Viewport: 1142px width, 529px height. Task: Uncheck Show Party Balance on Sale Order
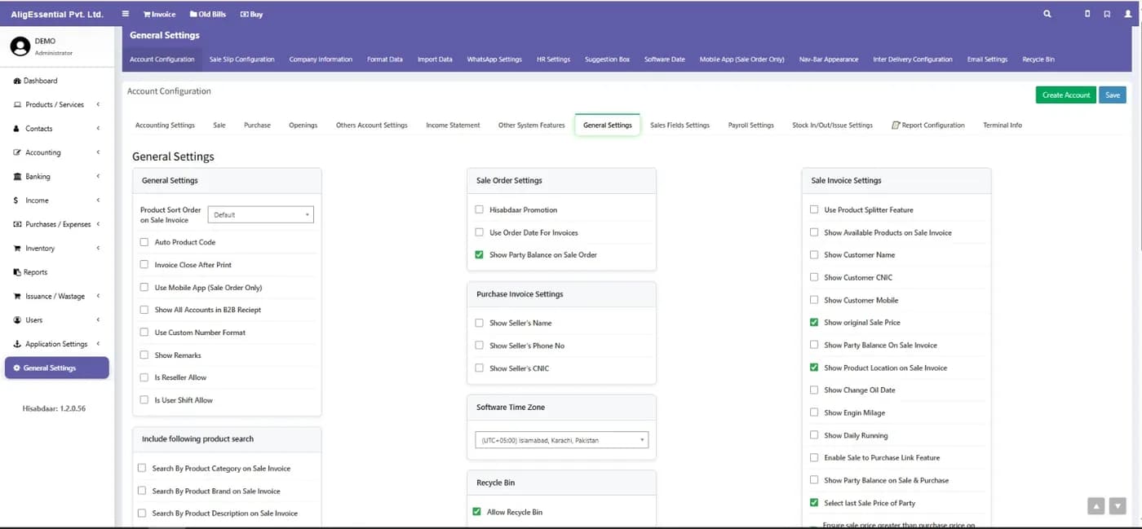point(480,255)
